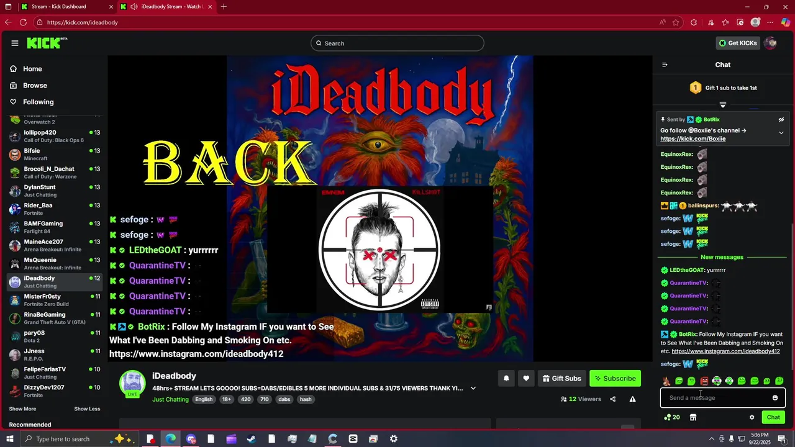795x447 pixels.
Task: Open the Kick hamburger sidebar menu
Action: coord(15,43)
